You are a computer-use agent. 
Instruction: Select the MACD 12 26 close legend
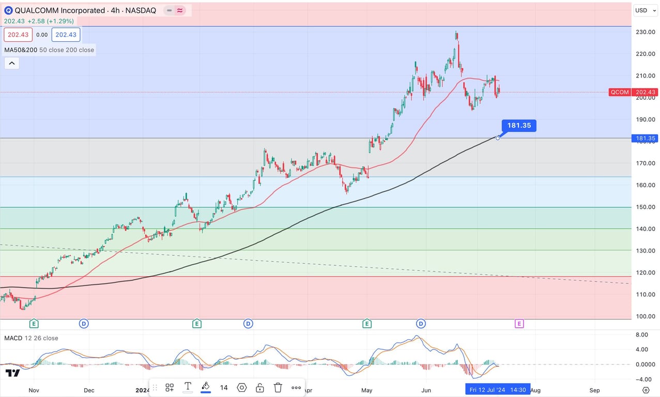(x=31, y=338)
